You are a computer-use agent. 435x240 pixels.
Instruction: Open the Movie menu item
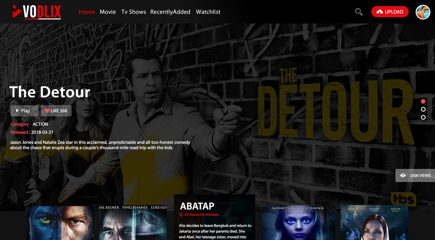click(x=108, y=12)
